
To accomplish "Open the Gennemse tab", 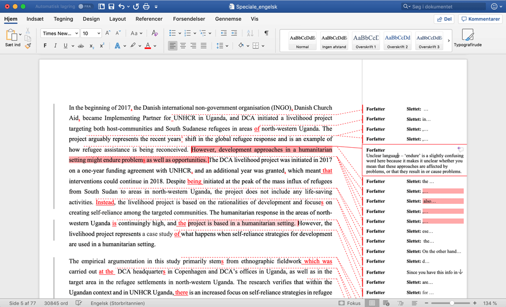I will pos(228,19).
